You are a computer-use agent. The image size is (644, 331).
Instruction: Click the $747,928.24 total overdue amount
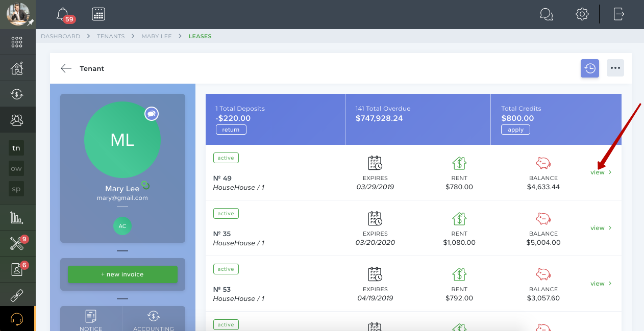pyautogui.click(x=379, y=118)
